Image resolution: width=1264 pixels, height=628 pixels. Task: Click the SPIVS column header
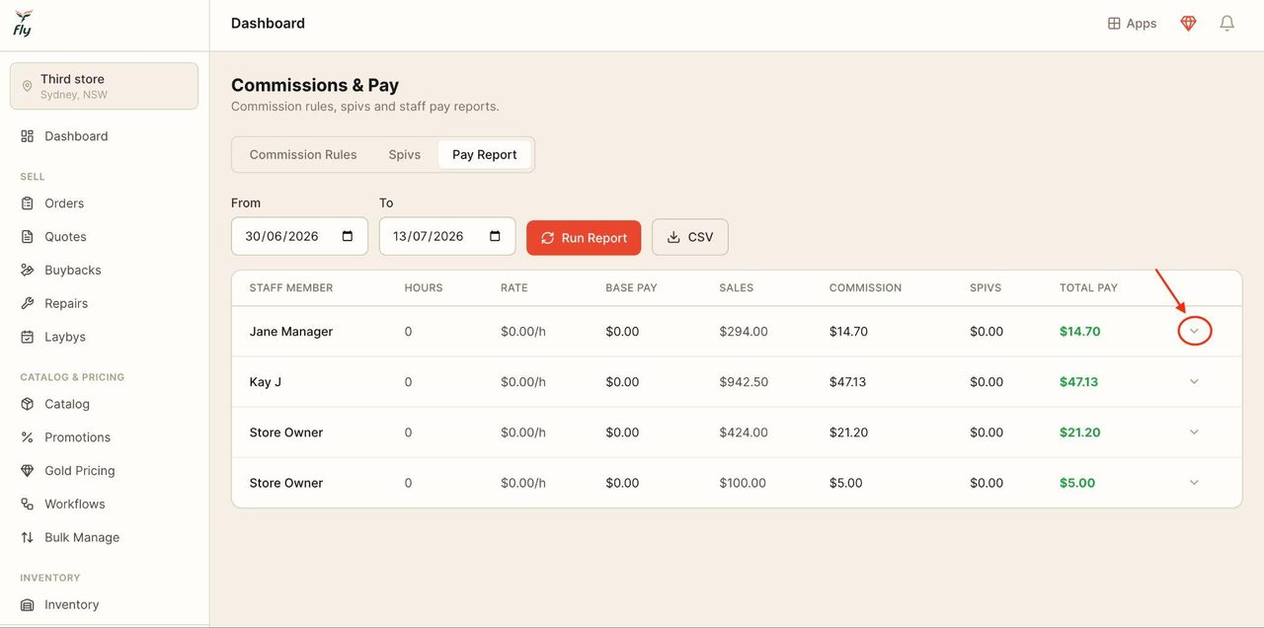tap(986, 288)
